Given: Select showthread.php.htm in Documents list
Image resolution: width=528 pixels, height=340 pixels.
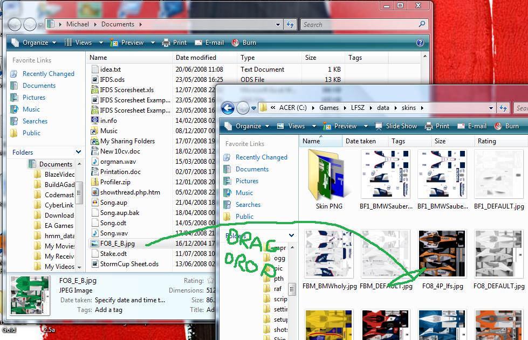Looking at the screenshot, I should click(x=126, y=192).
